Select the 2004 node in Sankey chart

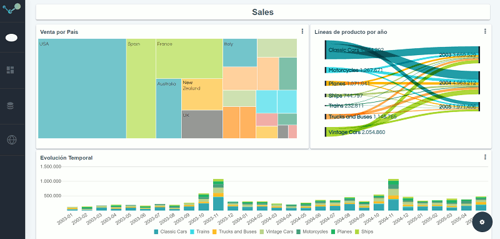478,83
